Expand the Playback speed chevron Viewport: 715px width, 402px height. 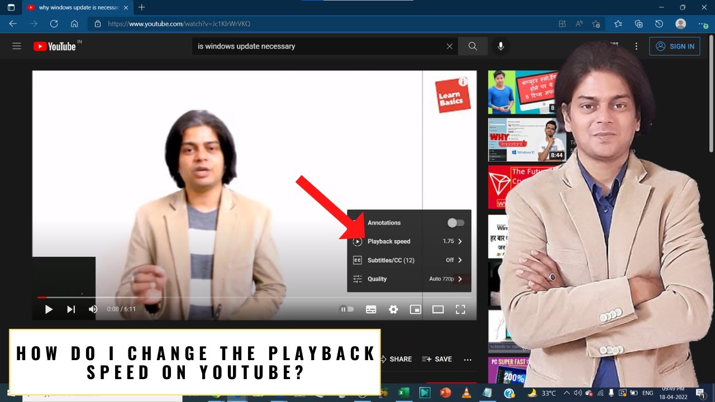pyautogui.click(x=460, y=242)
